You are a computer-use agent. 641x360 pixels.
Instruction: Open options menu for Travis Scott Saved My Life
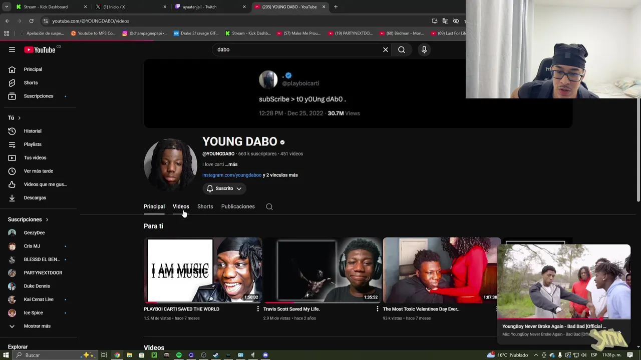[378, 309]
